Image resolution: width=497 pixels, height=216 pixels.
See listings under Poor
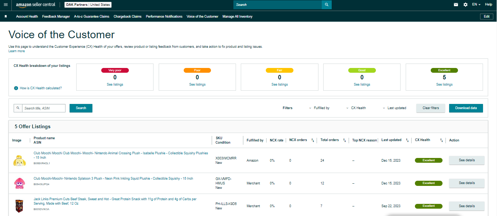(x=197, y=84)
